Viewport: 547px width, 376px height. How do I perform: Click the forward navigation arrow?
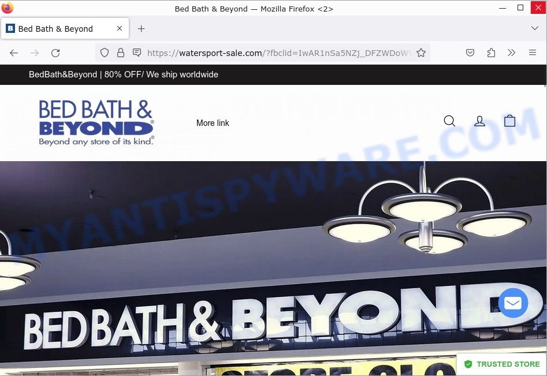(35, 53)
